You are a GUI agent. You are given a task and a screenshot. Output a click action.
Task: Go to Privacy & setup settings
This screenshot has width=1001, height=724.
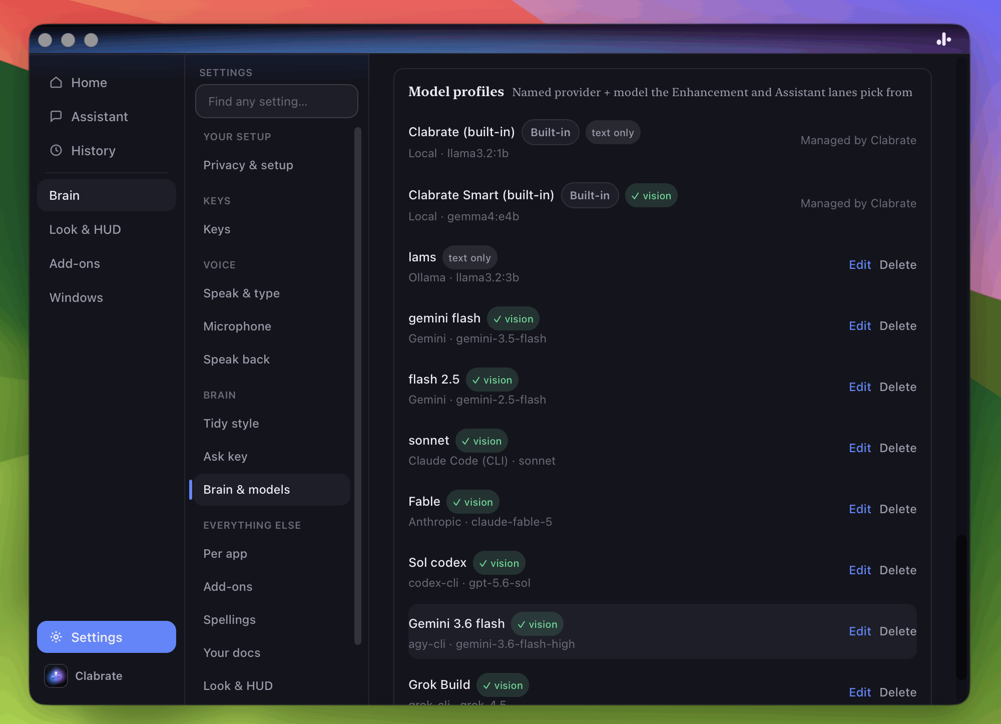(272, 165)
